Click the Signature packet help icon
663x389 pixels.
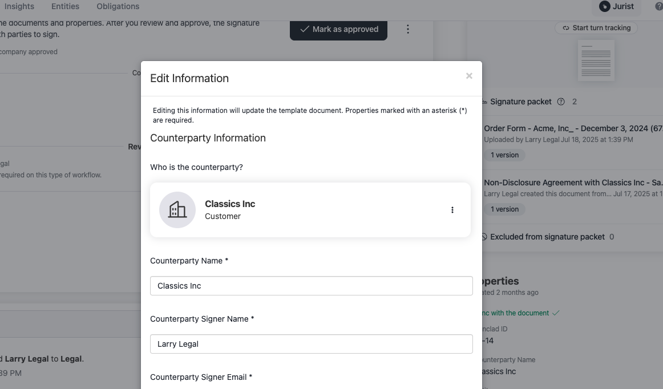click(561, 102)
